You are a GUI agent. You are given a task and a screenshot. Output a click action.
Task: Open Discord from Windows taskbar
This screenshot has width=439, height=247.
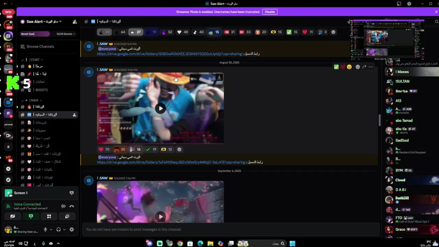149,244
